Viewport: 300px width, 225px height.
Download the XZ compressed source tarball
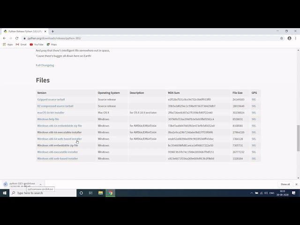click(x=55, y=106)
